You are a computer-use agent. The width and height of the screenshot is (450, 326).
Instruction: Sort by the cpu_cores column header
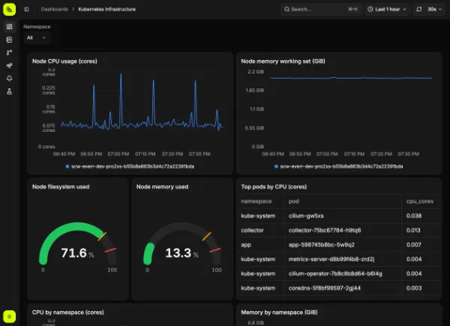click(x=420, y=202)
